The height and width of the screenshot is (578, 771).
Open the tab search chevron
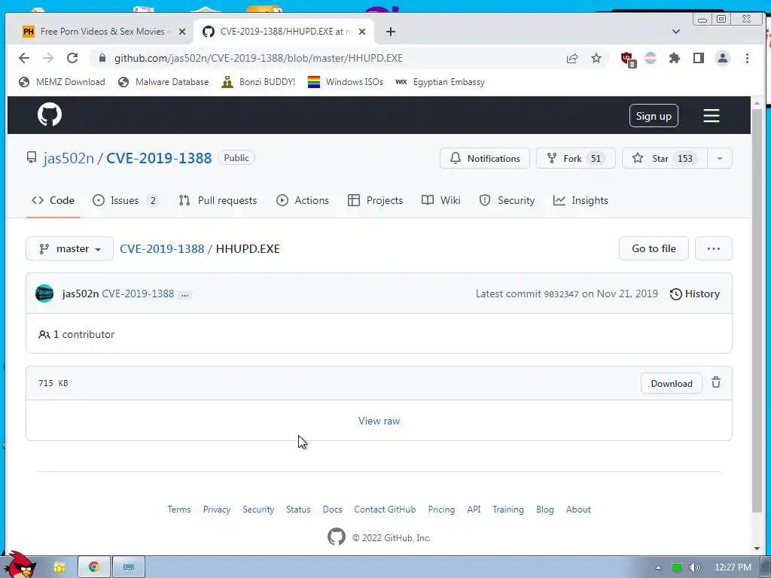[x=676, y=32]
